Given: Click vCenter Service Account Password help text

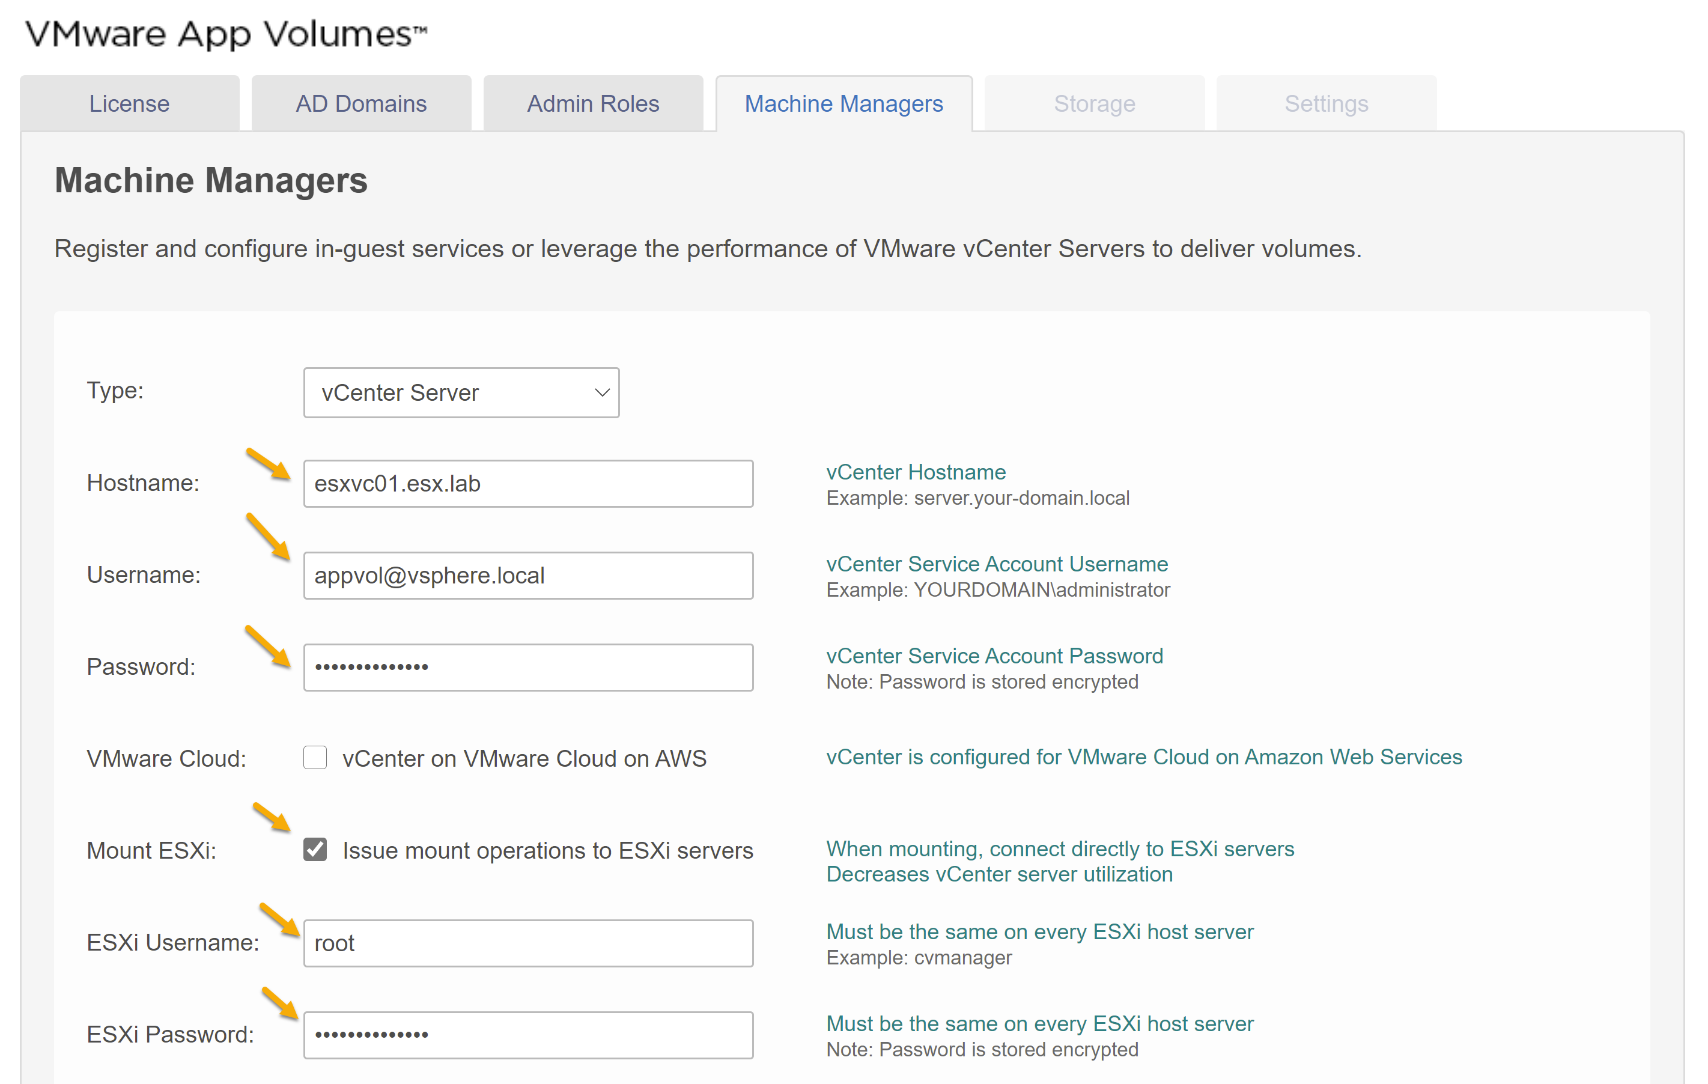Looking at the screenshot, I should 994,656.
